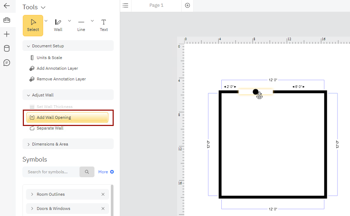Select the Wall drawing tool

(58, 25)
